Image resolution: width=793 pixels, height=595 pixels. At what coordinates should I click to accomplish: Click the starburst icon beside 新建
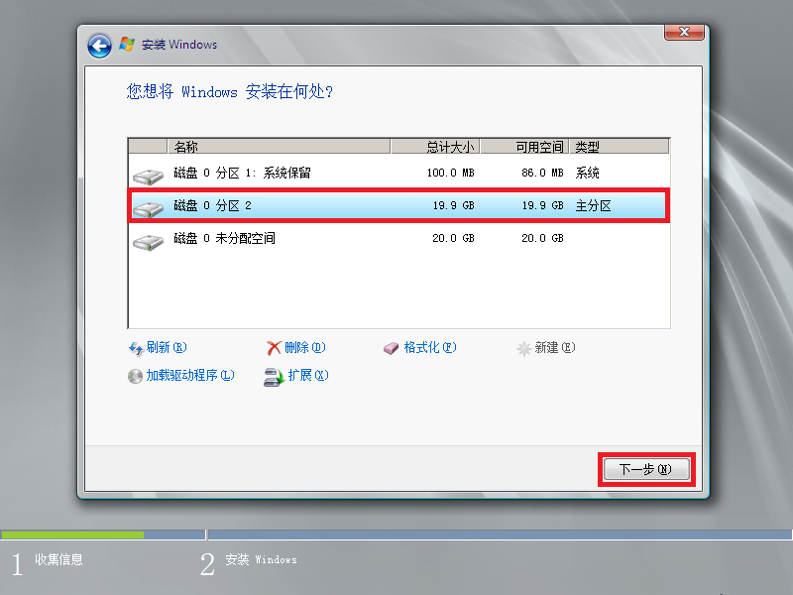[524, 348]
